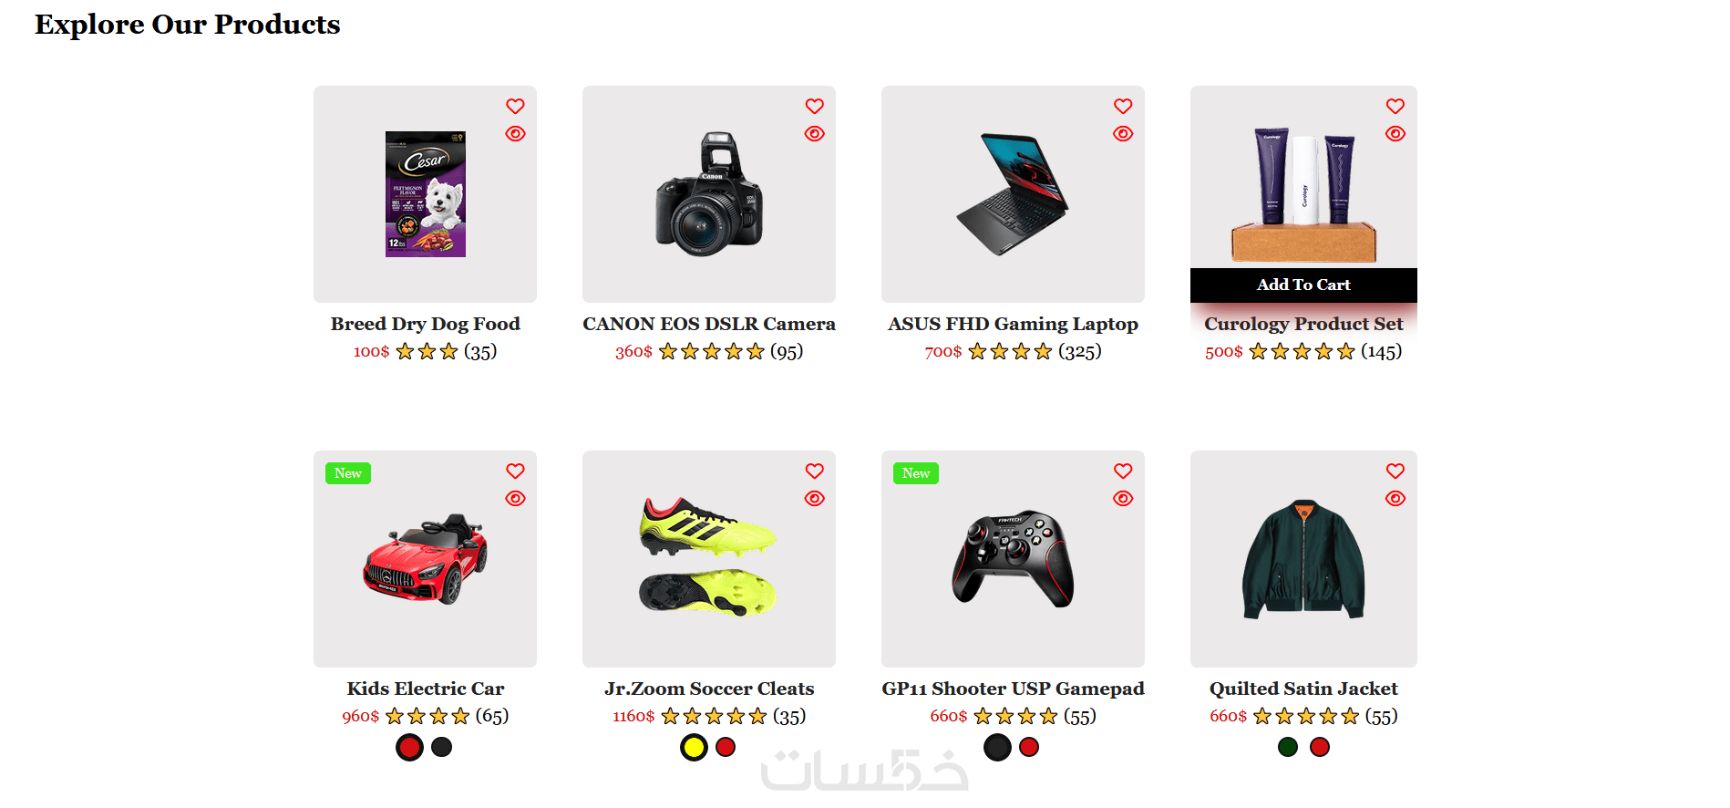This screenshot has height=808, width=1730.
Task: Click eye icon on Quilted Satin Jacket
Action: (1395, 498)
